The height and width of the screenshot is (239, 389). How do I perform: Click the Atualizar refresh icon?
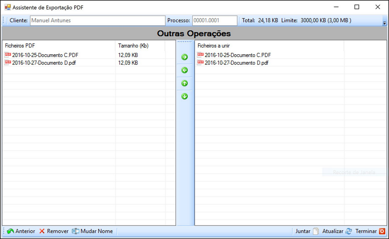tap(349, 231)
